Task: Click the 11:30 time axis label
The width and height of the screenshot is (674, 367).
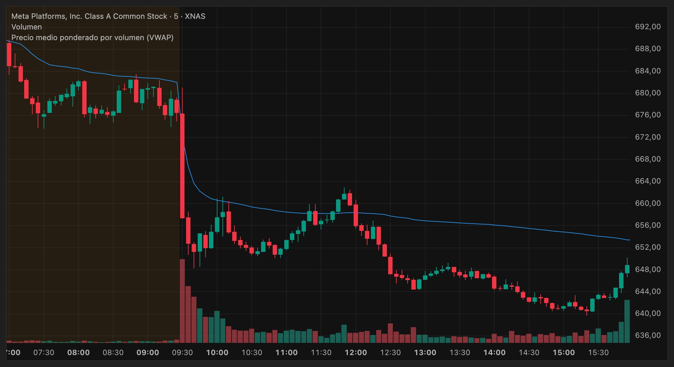Action: [x=321, y=353]
